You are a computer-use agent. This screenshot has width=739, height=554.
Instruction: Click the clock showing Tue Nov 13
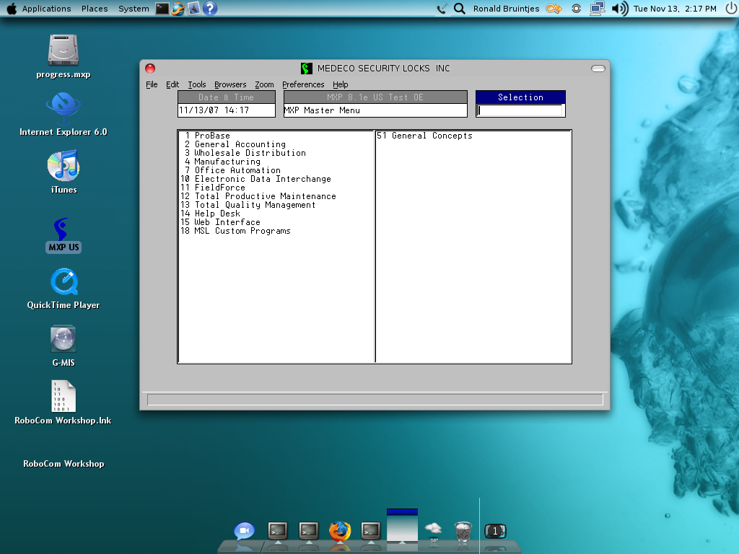coord(675,9)
